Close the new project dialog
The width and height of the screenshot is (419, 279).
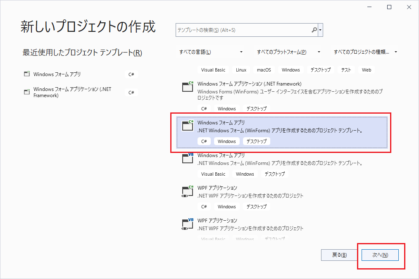coord(409,7)
